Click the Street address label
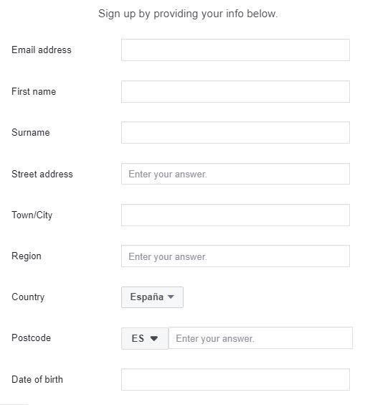 (x=42, y=174)
